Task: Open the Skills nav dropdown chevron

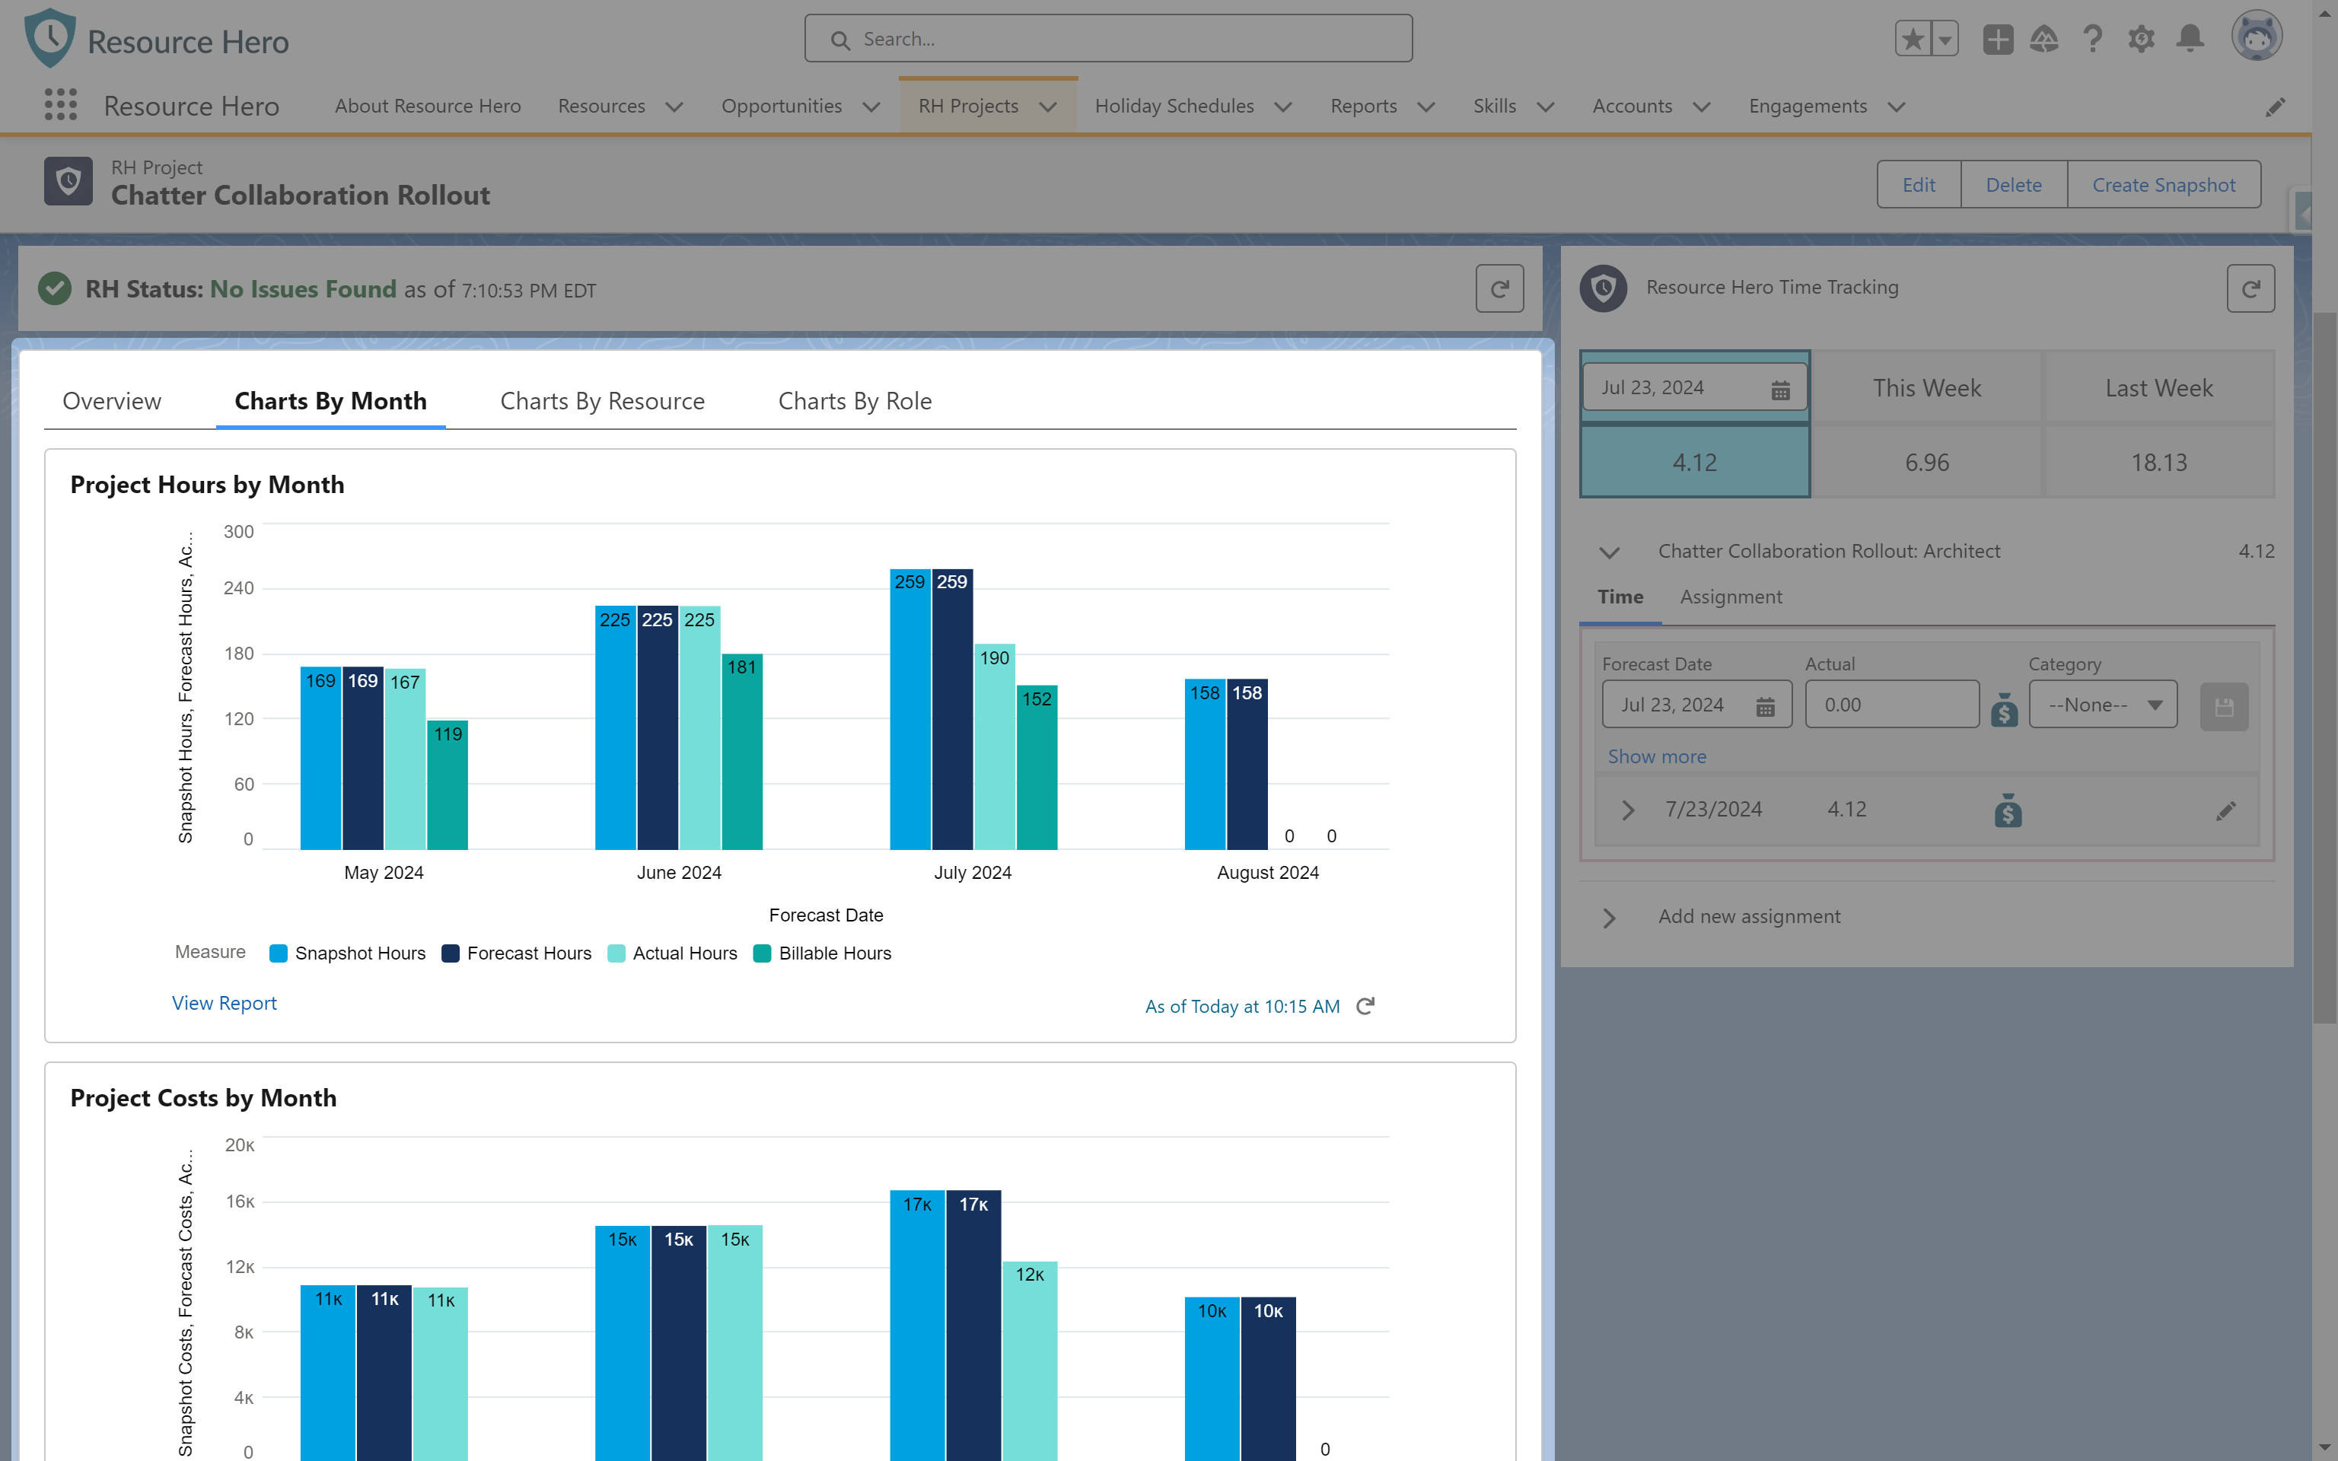Action: [x=1545, y=107]
